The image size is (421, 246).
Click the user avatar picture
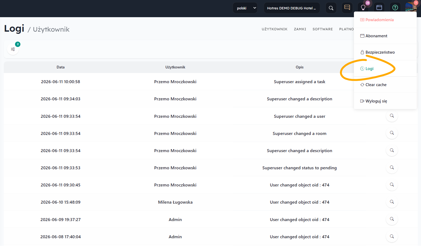click(411, 7)
